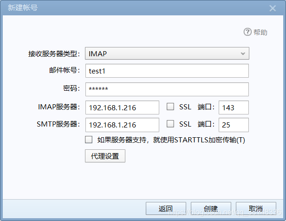This screenshot has width=286, height=221.
Task: Click the SMTP服务器 address field
Action: coord(122,125)
